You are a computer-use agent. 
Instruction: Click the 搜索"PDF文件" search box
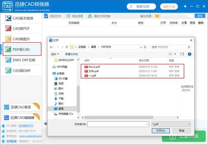tap(171, 47)
